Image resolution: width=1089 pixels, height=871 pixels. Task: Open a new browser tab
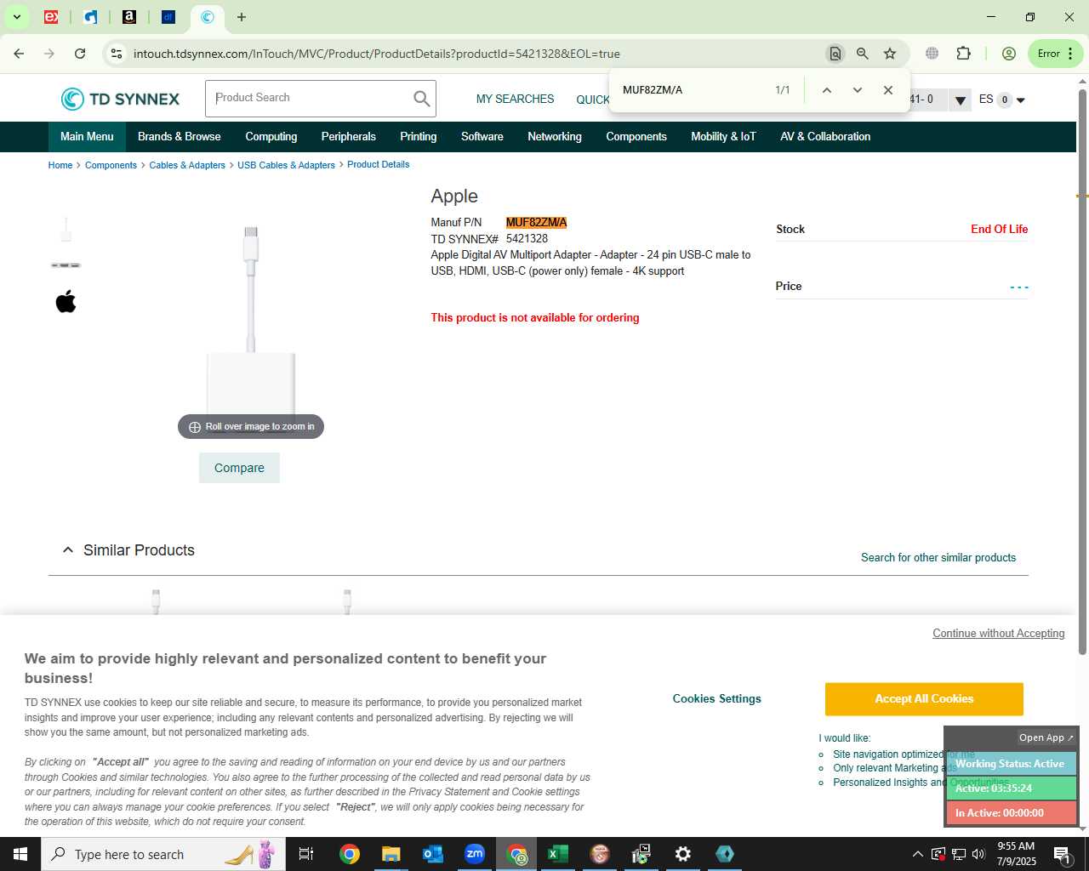[x=242, y=17]
